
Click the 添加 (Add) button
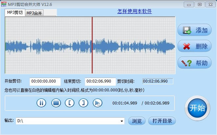194,30
